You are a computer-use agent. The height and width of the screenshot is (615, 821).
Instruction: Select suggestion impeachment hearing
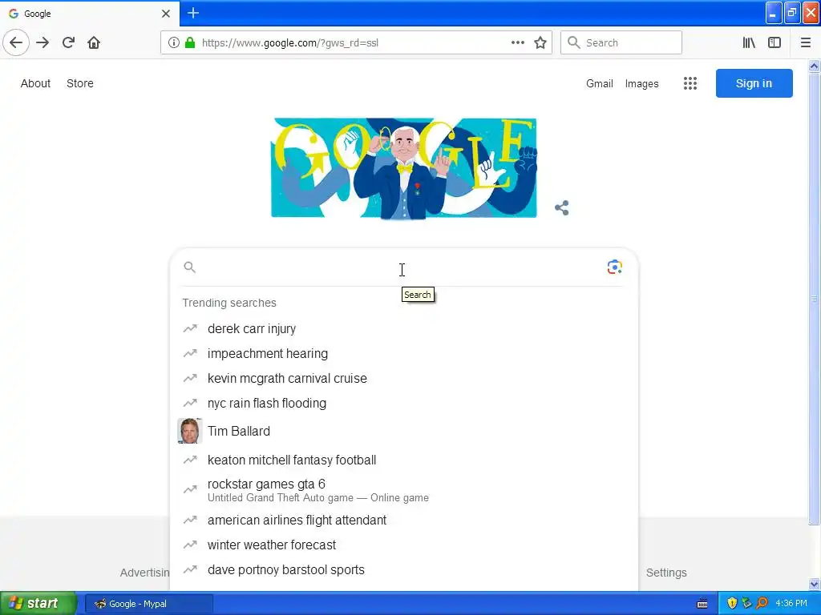click(404, 353)
